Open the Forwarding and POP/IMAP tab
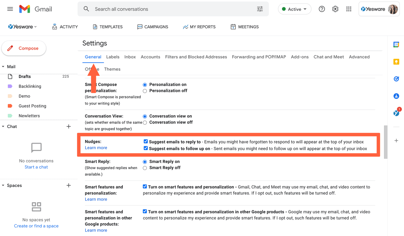Screen dimensions: 404x236 click(x=259, y=57)
